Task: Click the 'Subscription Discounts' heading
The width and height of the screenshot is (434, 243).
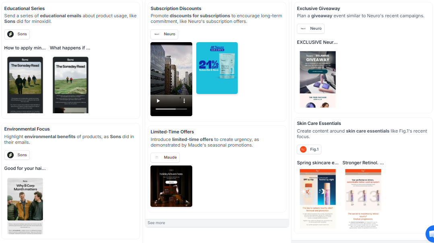Action: coord(176,8)
